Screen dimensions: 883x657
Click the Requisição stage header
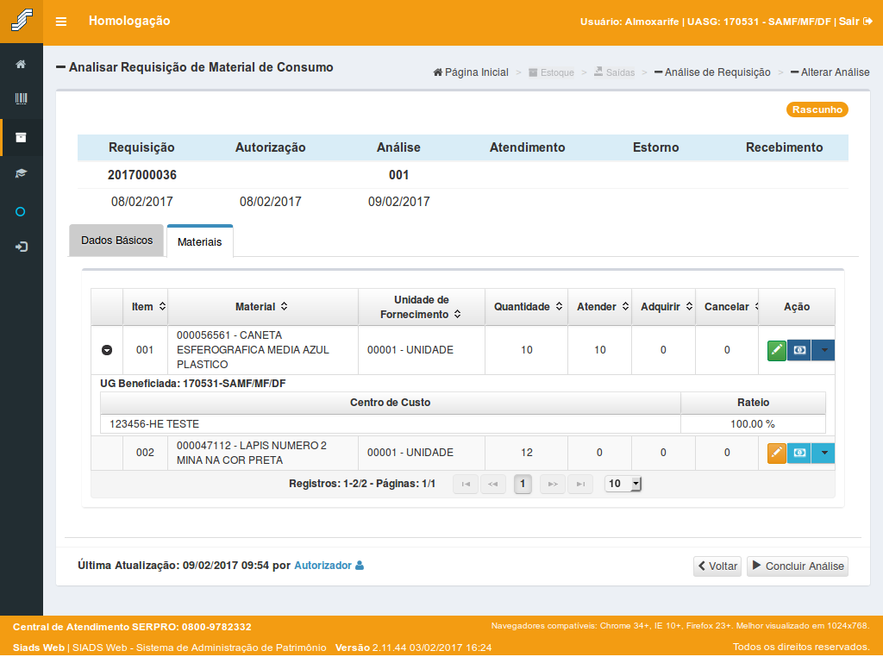click(141, 147)
